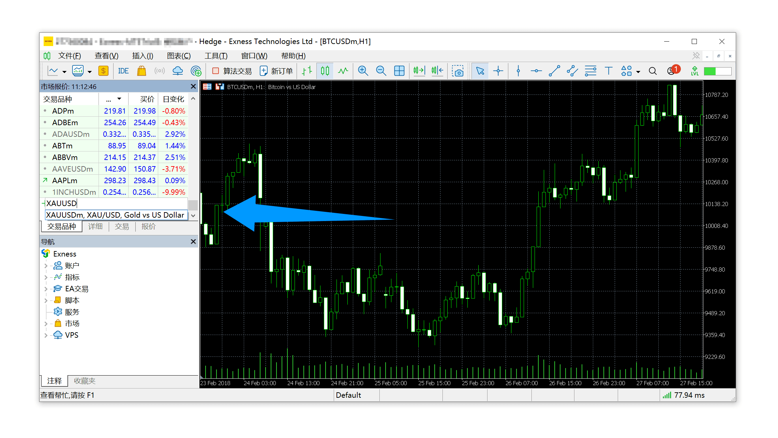Open the trading signals icon
778x438 pixels.
pyautogui.click(x=160, y=71)
